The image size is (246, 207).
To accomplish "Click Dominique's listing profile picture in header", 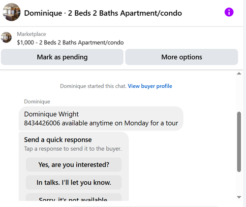I will [x=11, y=12].
